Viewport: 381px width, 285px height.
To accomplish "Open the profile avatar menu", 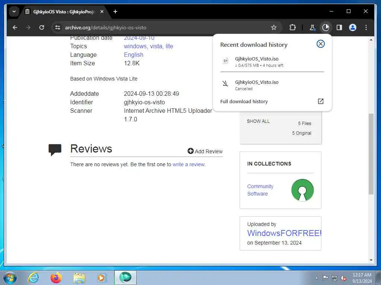I will 353,27.
